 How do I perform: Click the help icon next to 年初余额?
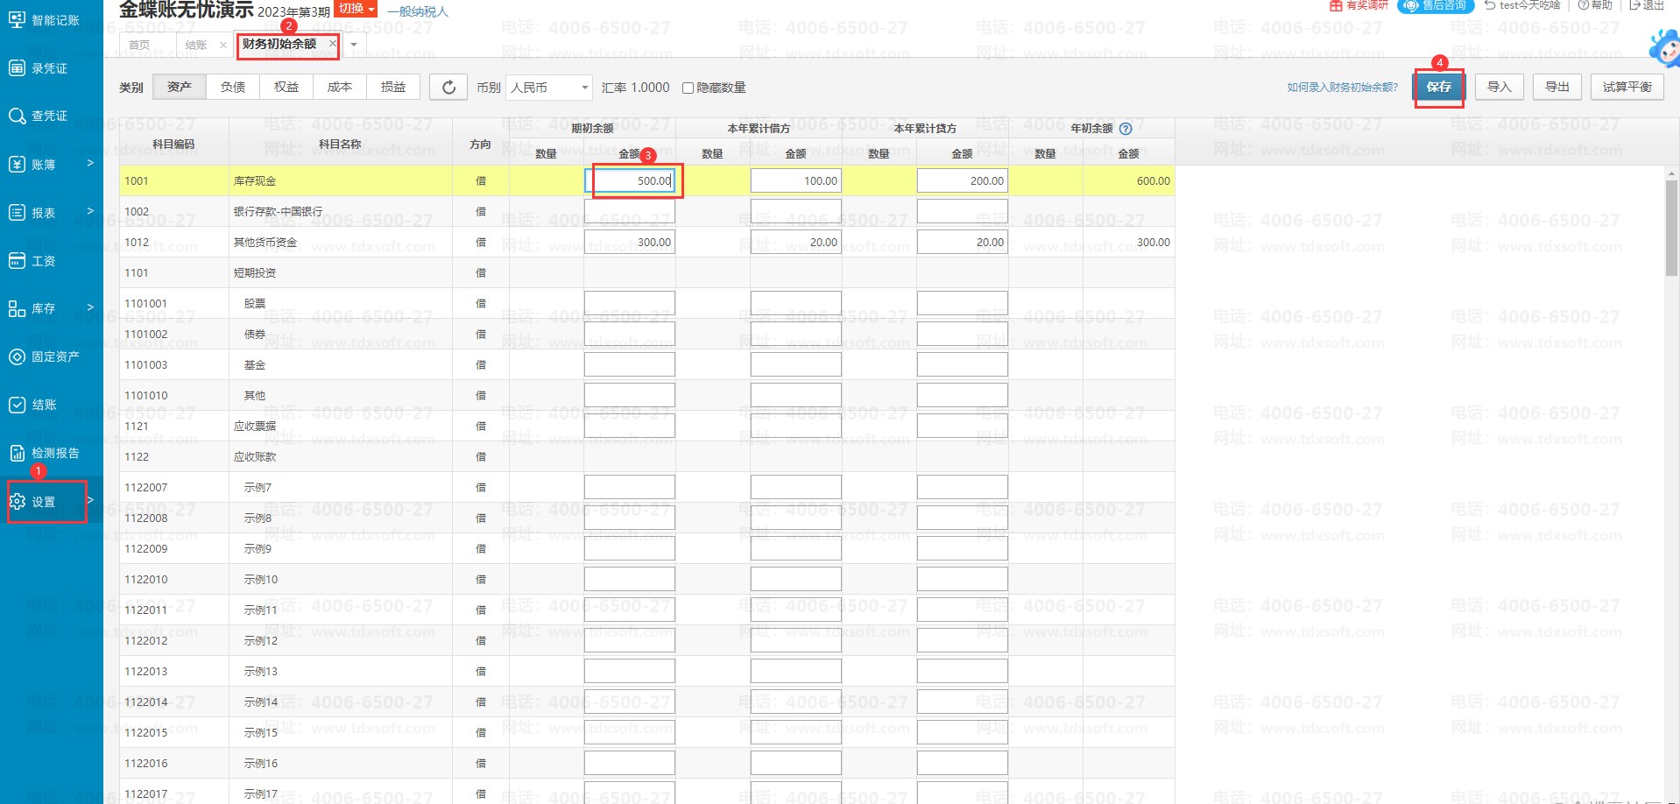[1126, 129]
